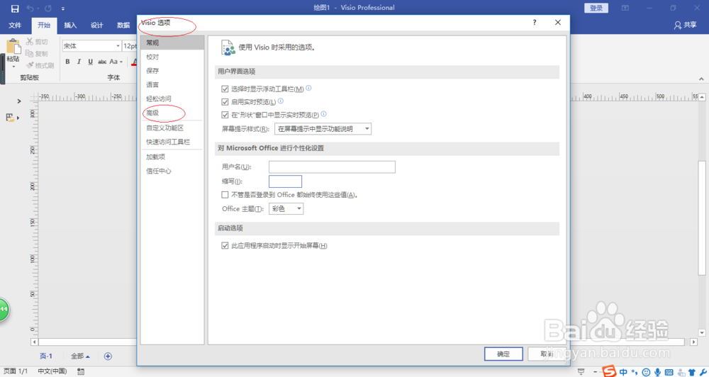
Task: Click info icon beside 启用实时预览
Action: tap(280, 101)
